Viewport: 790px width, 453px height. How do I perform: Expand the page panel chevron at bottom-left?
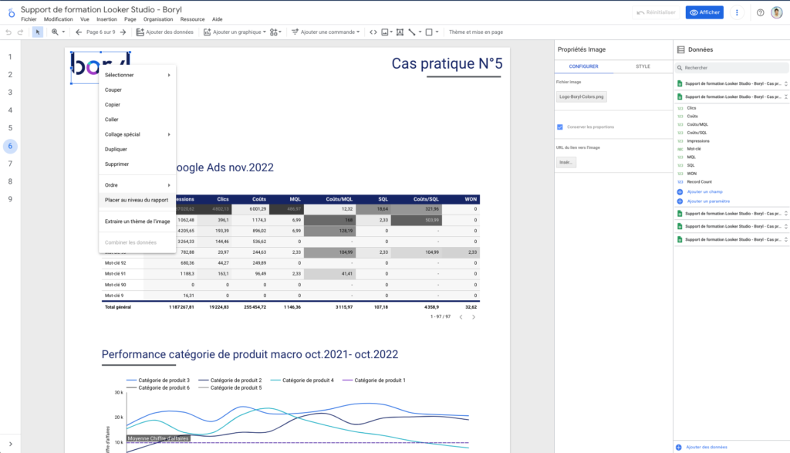tap(11, 445)
